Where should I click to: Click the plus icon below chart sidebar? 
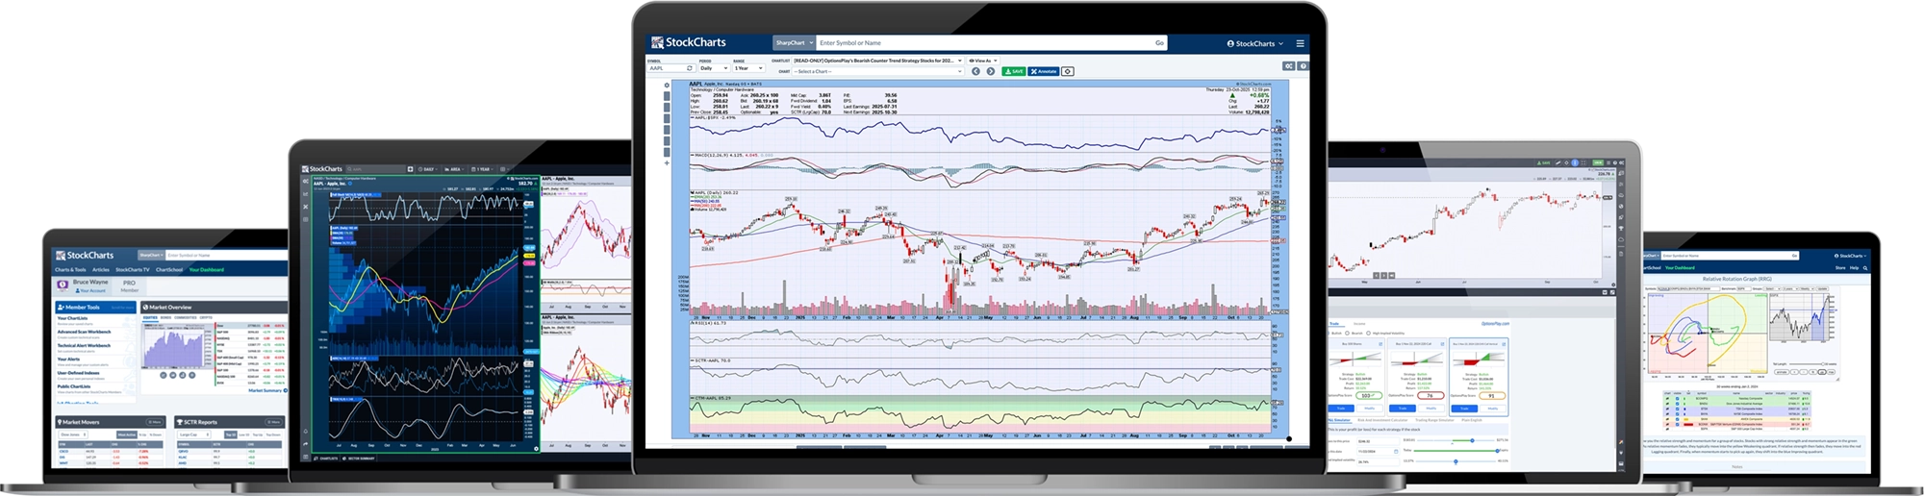coord(667,163)
